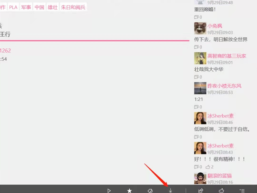Click the date 9月29日09:01
Viewport: 257px width, 193px height.
[x=220, y=63]
